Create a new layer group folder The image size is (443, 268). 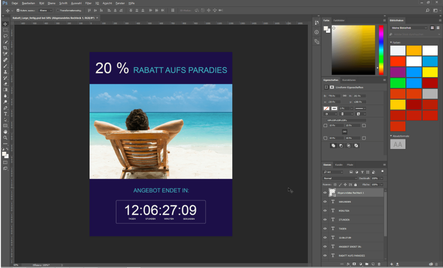(367, 264)
